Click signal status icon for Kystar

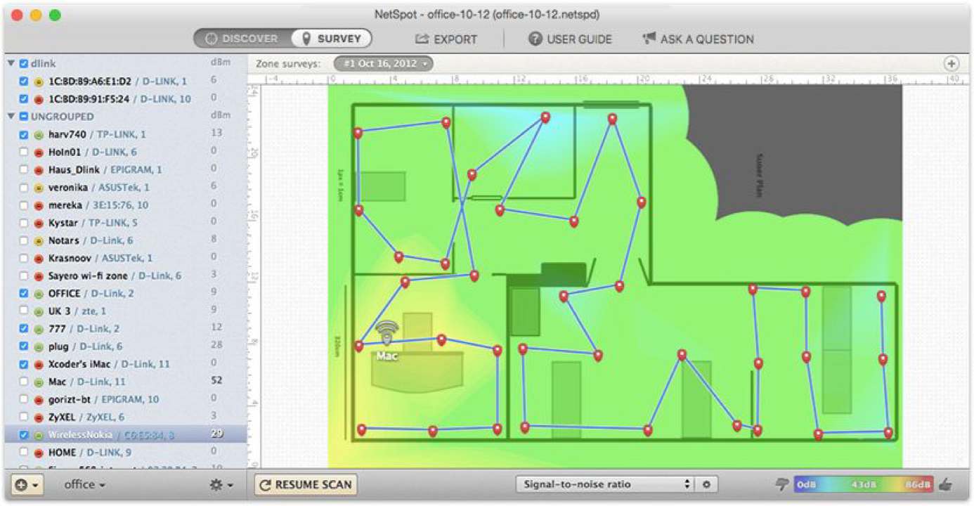point(39,223)
